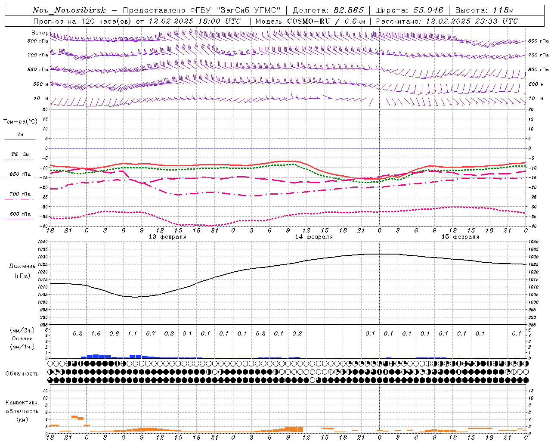Viewport: 551px width, 441px height.
Task: Click the 13 февраля date label
Action: [167, 237]
